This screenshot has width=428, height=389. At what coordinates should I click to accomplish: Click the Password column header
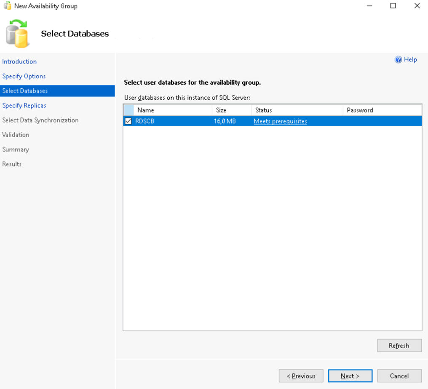point(382,110)
